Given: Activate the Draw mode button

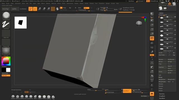Looking at the screenshot, I should click(35, 9).
